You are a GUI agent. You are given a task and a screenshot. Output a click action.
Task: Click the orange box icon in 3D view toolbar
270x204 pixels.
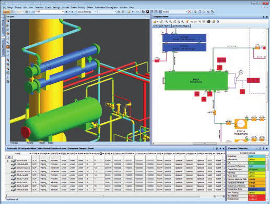8,47
